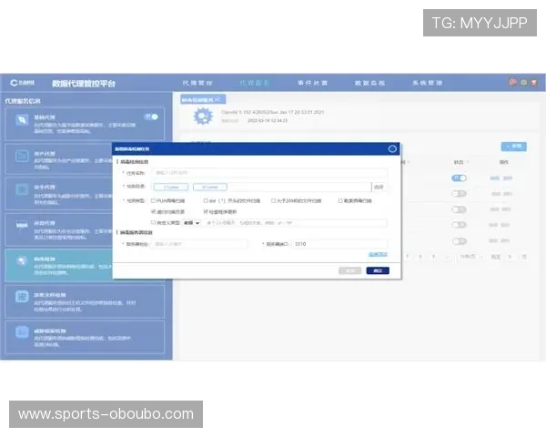The image size is (546, 437).
Task: Click the 用户代理 folder icon in sidebar
Action: point(22,156)
